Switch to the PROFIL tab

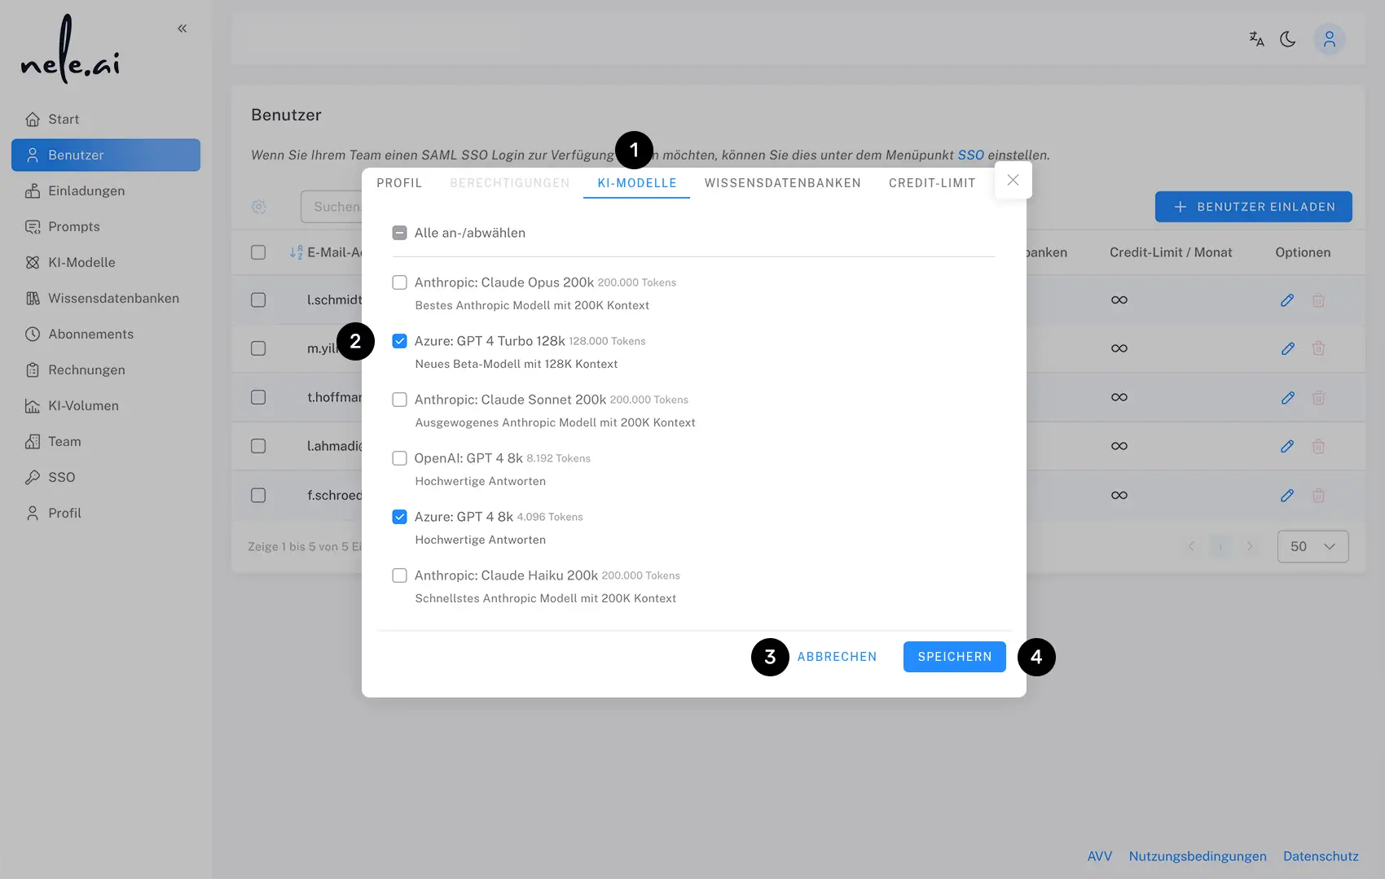[399, 183]
